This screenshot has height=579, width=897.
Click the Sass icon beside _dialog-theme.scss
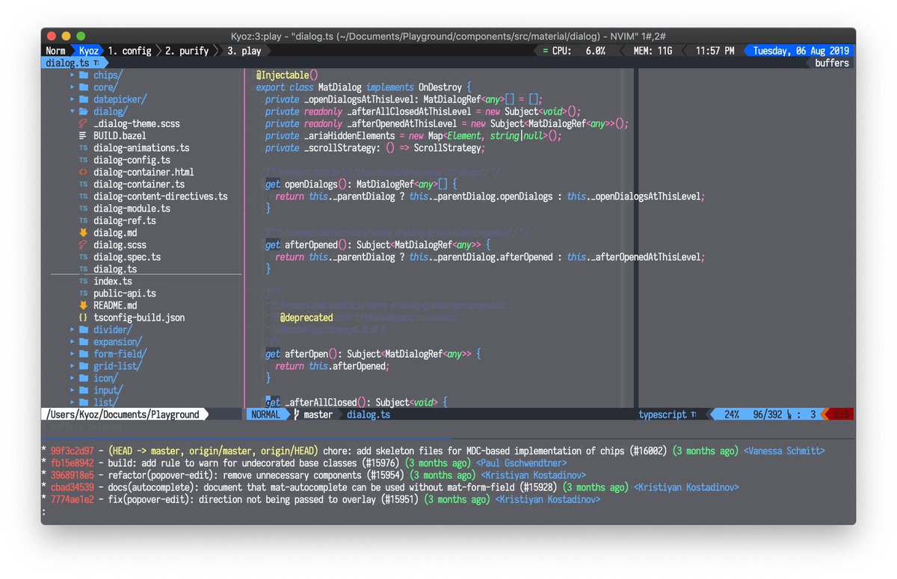pos(83,124)
